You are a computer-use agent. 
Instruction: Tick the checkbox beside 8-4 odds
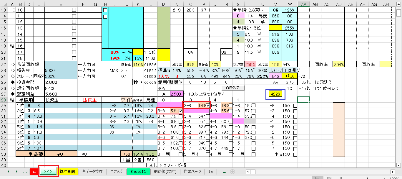181,116
